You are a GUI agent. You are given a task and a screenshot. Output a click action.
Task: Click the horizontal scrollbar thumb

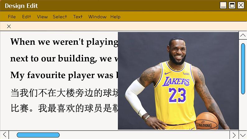(x=38, y=135)
